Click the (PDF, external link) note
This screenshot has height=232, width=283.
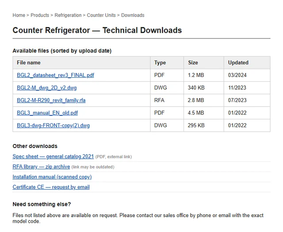(x=114, y=157)
